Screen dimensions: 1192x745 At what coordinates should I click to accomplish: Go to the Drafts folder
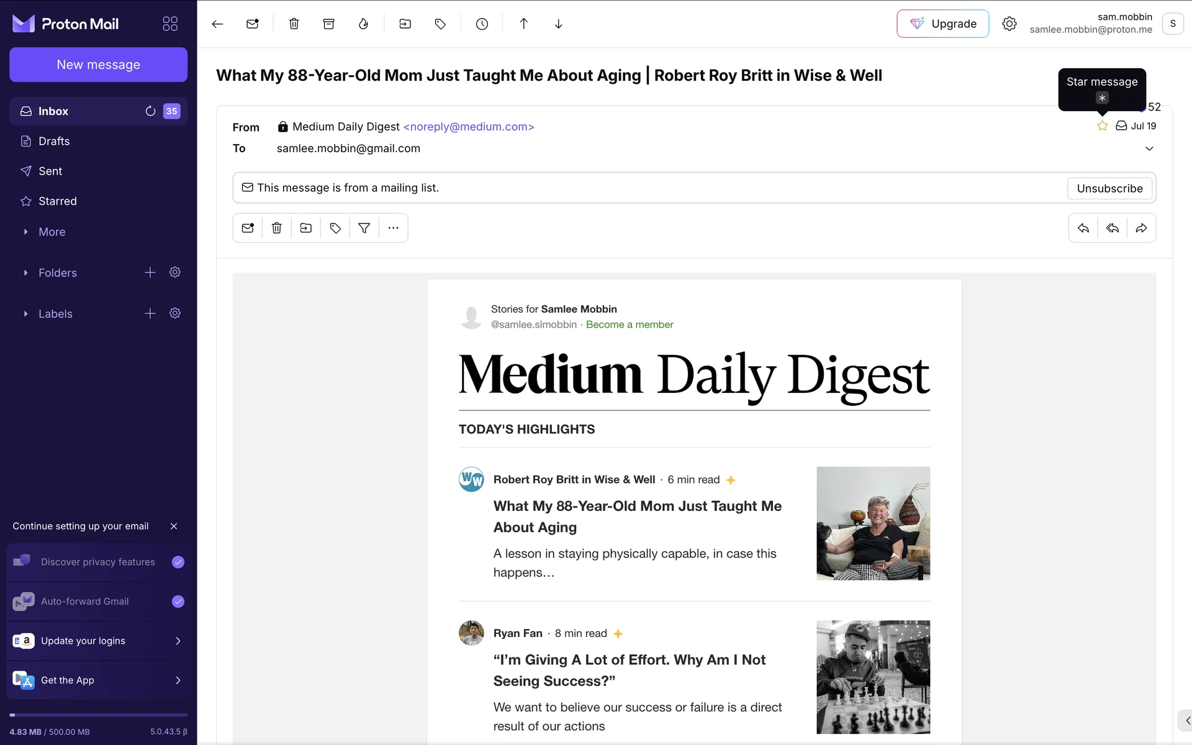coord(53,141)
